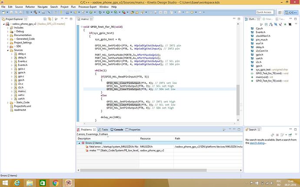Toggle the green dot filter in Outline toolbar
Screen dimensions: 300x187
pyautogui.click(x=285, y=24)
